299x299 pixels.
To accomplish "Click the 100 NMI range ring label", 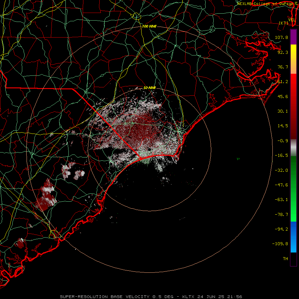I will coord(149,26).
